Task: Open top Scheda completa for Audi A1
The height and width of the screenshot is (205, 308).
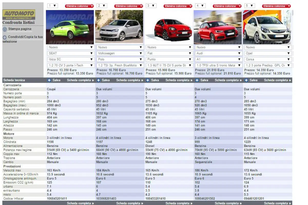Action: 228,80
